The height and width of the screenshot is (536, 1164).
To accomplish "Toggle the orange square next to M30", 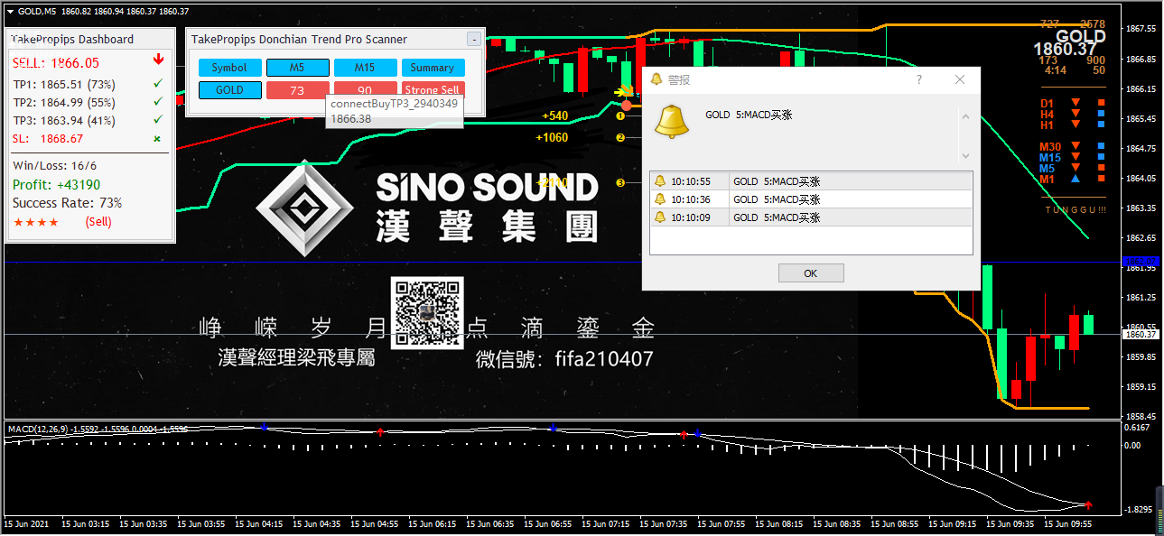I will [x=1101, y=145].
